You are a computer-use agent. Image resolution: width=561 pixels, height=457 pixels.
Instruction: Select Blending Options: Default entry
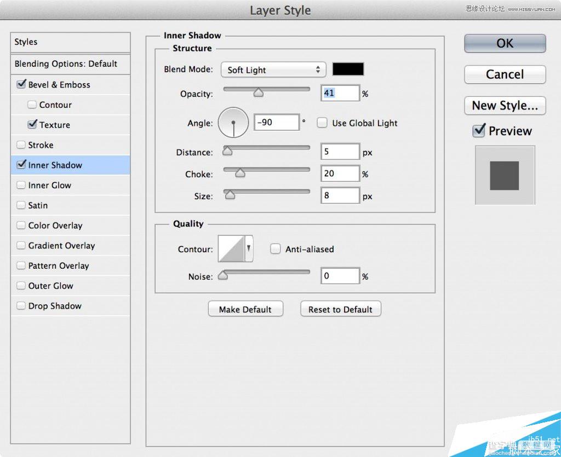point(70,64)
